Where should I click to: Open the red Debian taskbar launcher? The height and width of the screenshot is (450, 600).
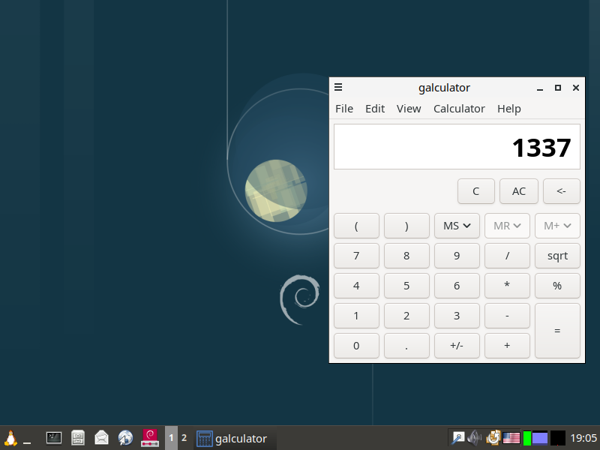(x=150, y=438)
